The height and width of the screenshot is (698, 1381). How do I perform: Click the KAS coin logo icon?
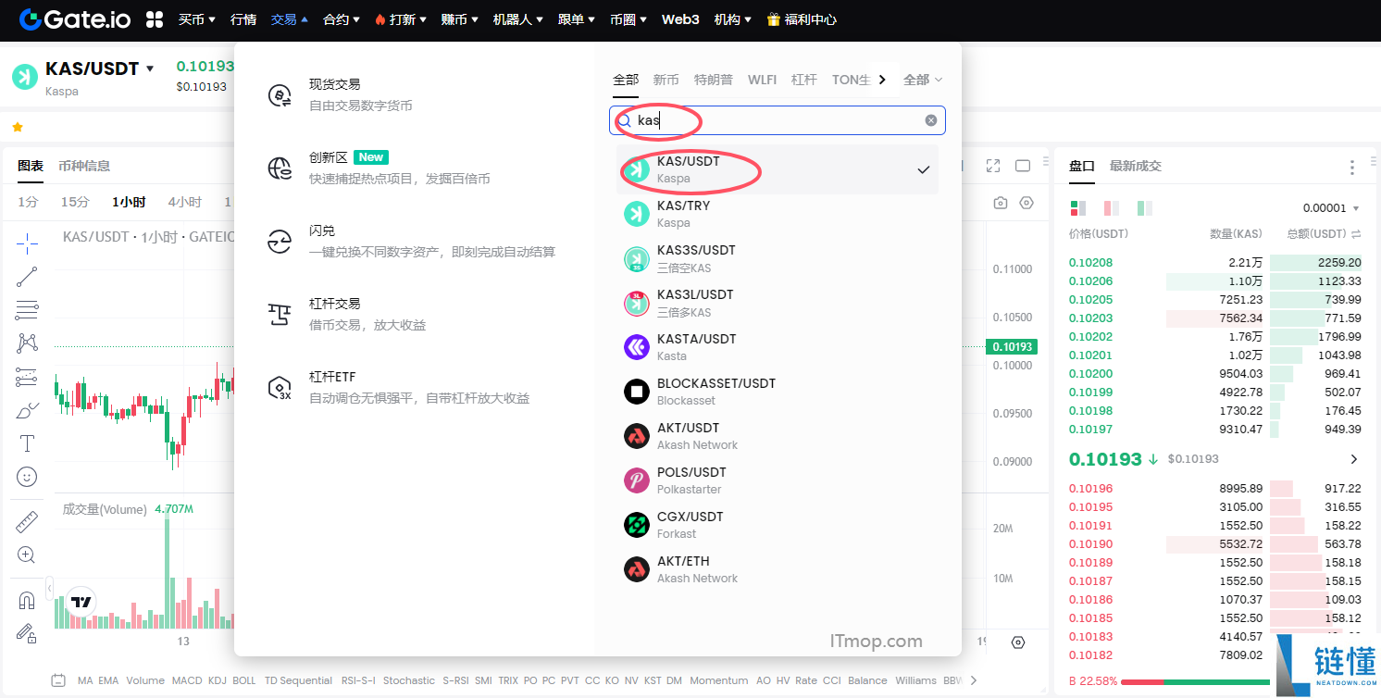pyautogui.click(x=25, y=77)
